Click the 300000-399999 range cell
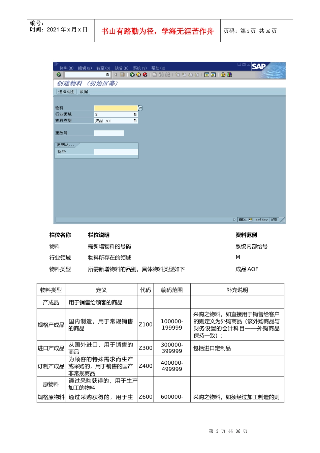 pyautogui.click(x=172, y=348)
